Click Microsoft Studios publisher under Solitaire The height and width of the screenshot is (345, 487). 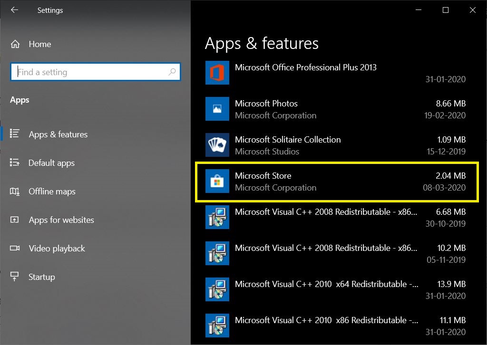(x=267, y=152)
